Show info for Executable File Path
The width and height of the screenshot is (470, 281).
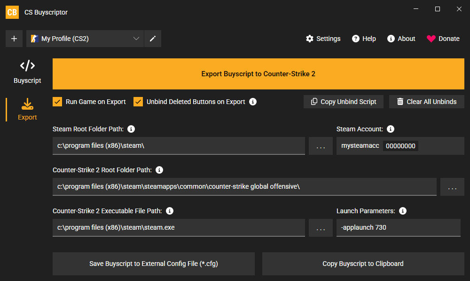coord(169,211)
